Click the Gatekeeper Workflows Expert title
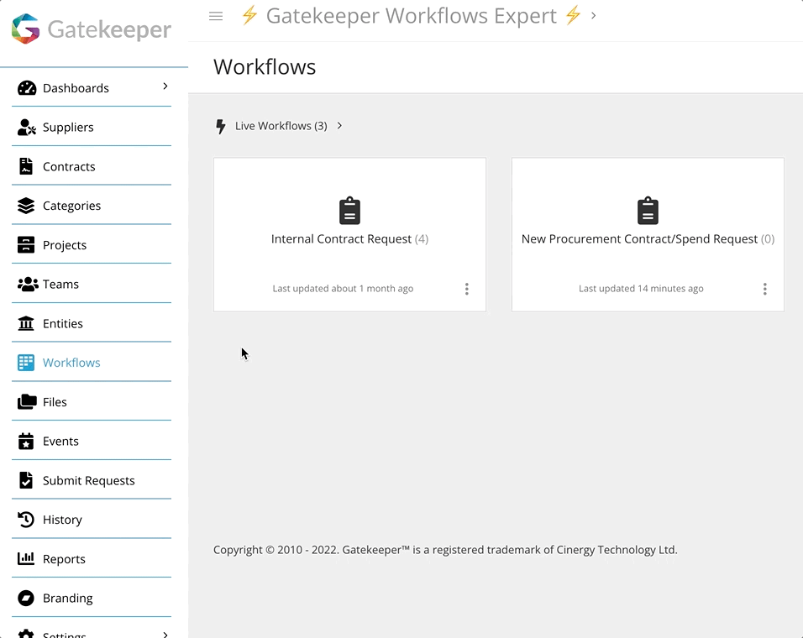Viewport: 803px width, 638px height. pos(412,16)
